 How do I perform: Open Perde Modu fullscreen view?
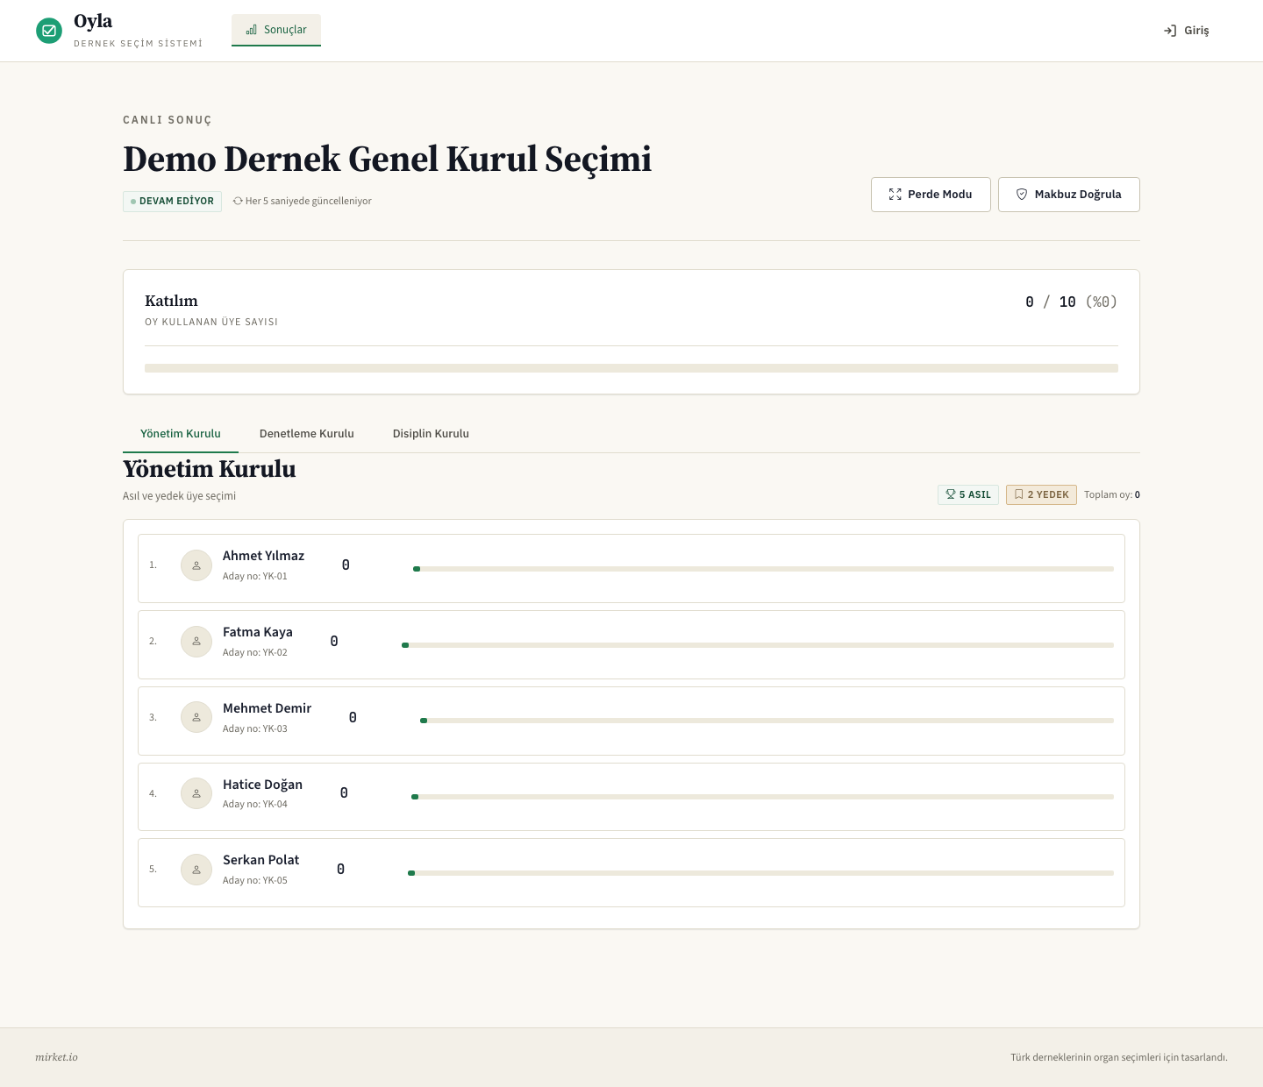coord(931,195)
